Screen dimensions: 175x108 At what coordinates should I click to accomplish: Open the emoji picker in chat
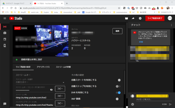(x=133, y=104)
